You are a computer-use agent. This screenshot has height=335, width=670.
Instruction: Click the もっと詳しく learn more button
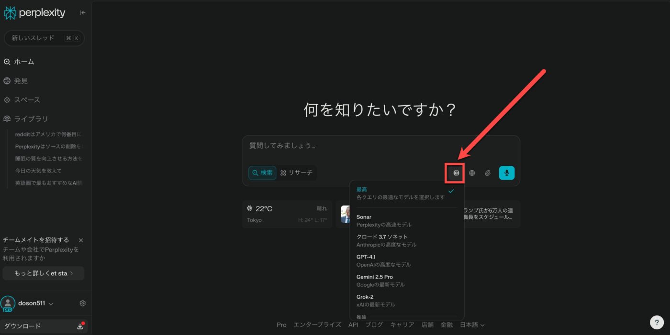click(x=43, y=273)
